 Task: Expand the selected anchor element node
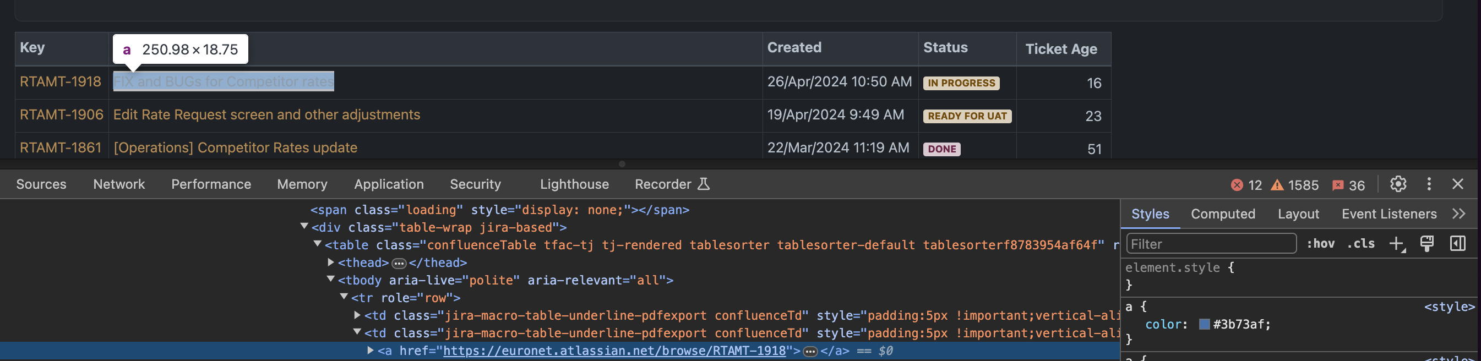pyautogui.click(x=370, y=350)
